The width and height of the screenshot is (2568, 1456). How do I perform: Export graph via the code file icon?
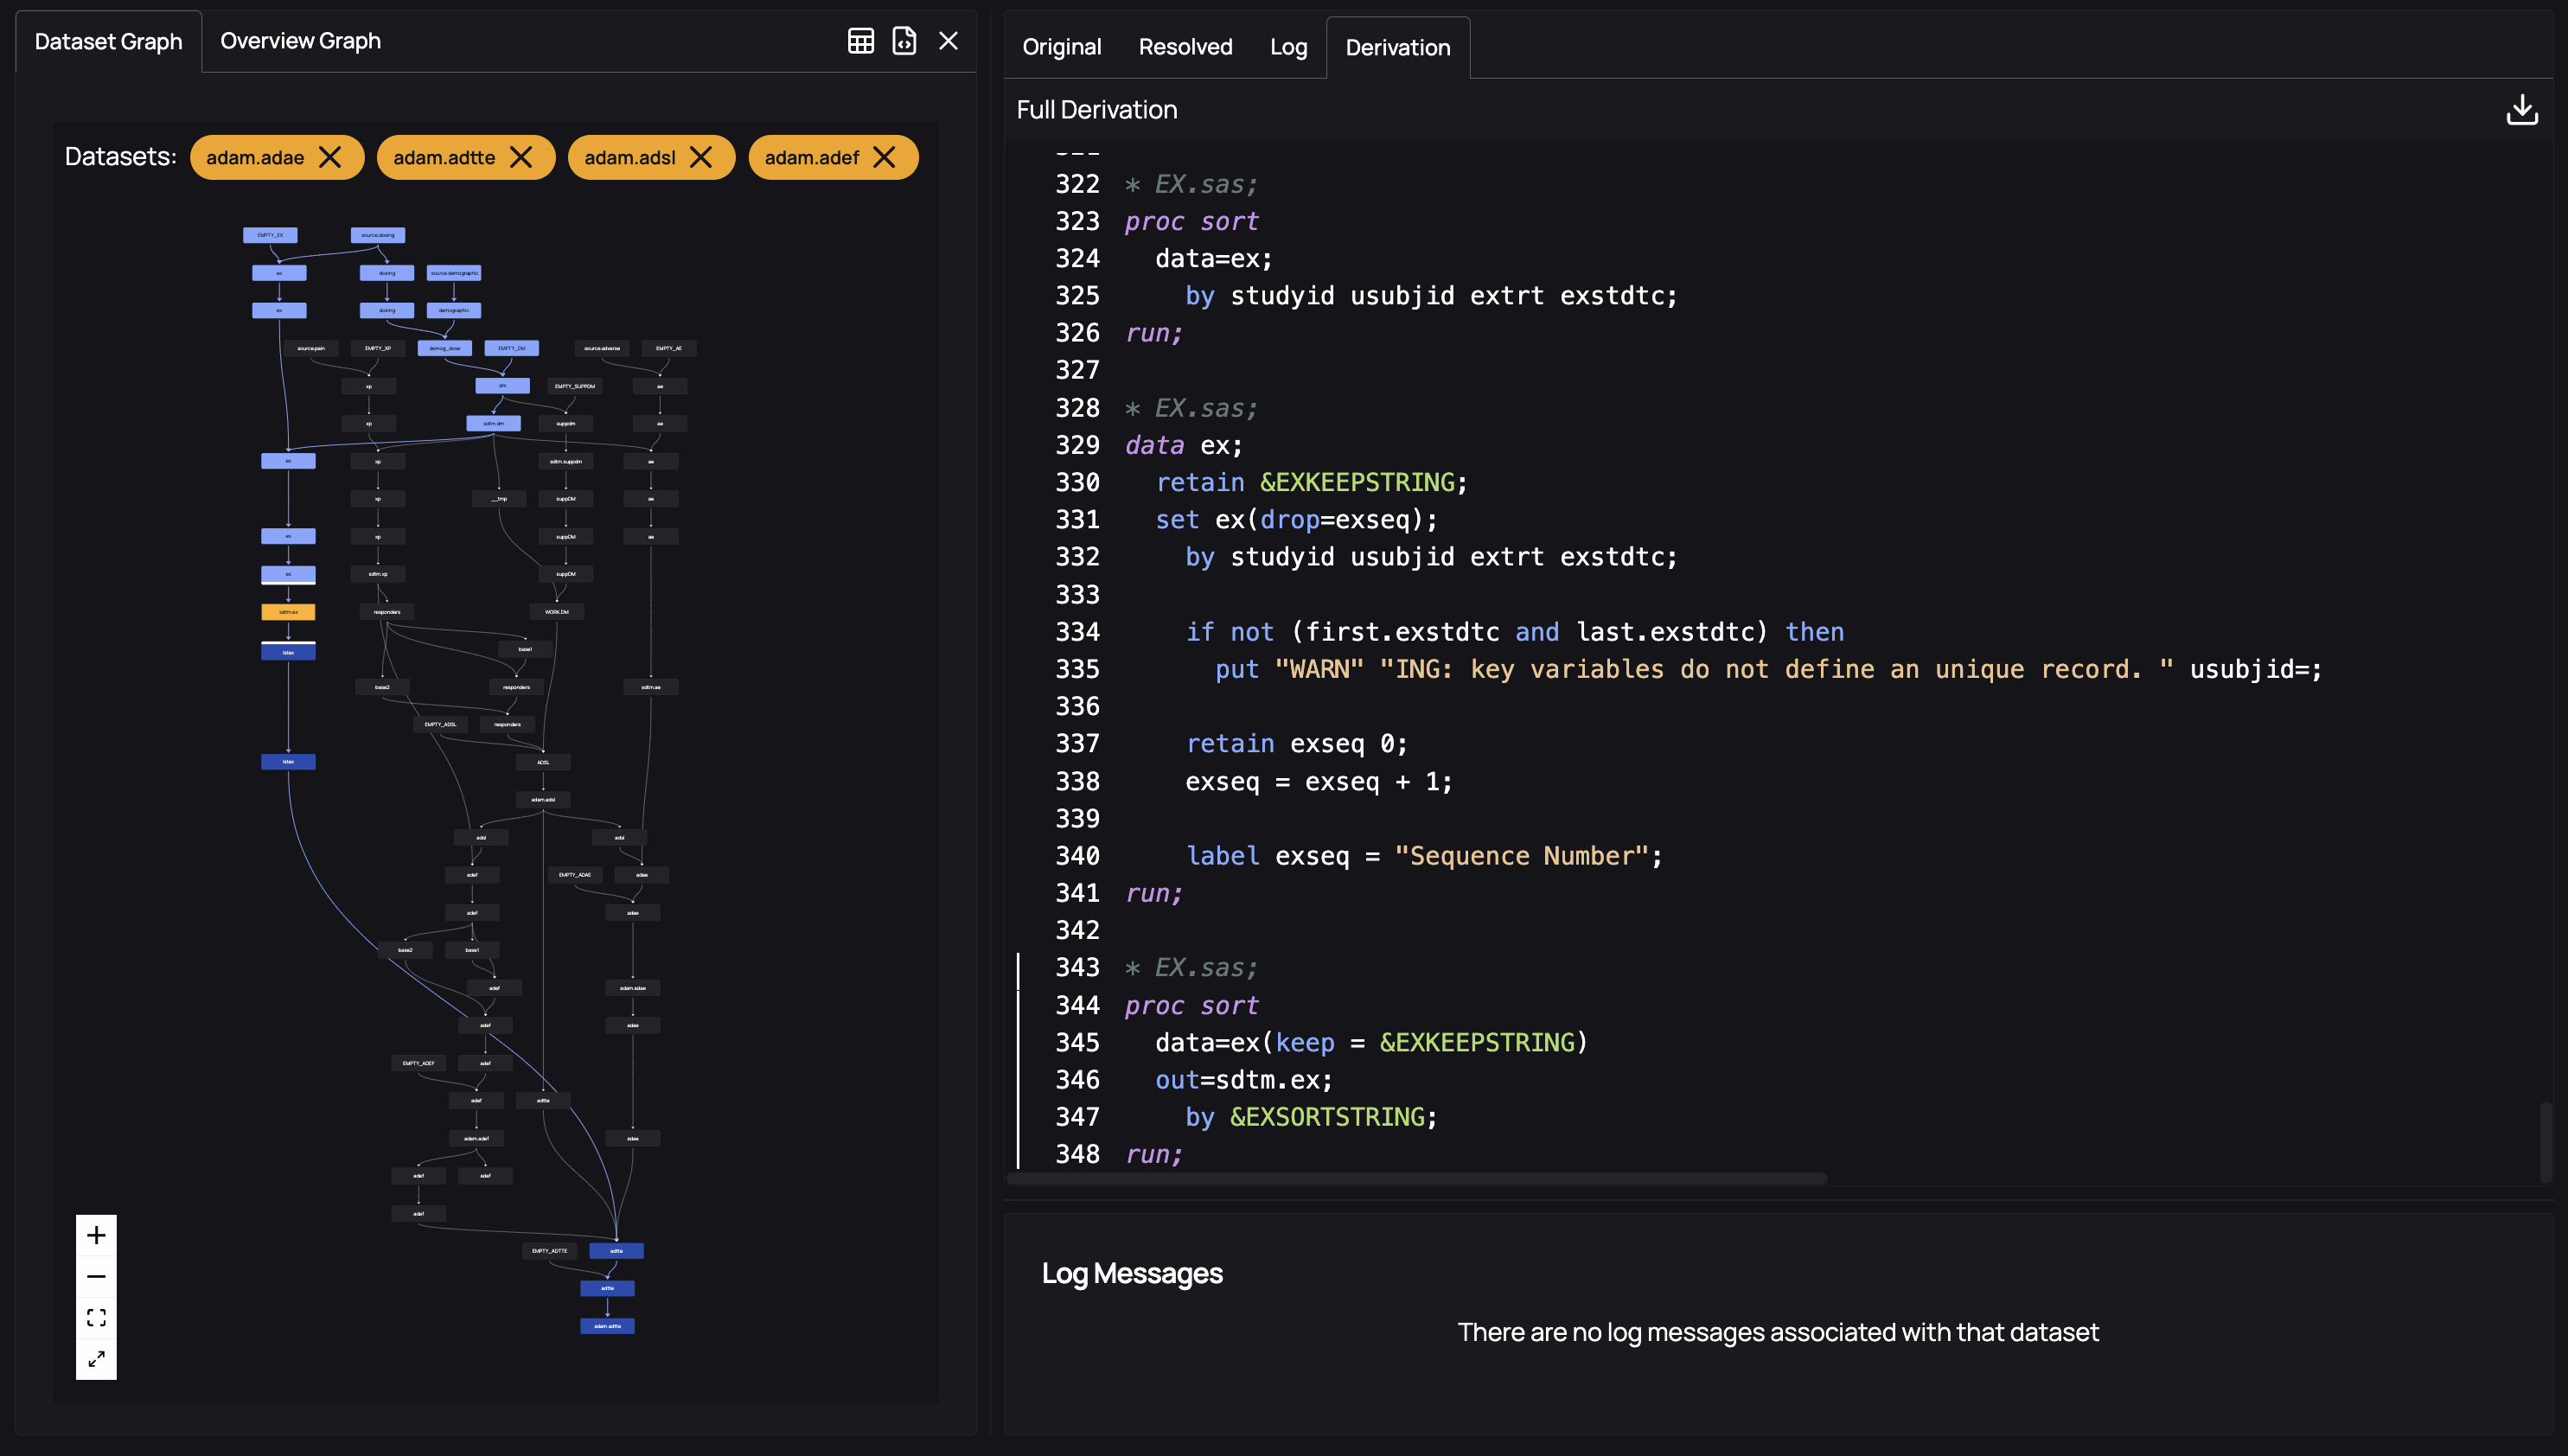pos(904,41)
